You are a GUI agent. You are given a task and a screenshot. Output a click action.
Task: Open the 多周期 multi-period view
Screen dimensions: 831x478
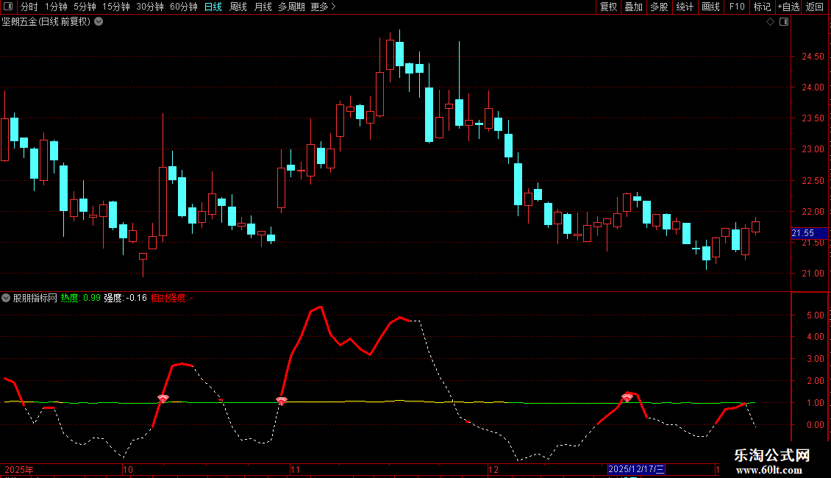coord(291,7)
